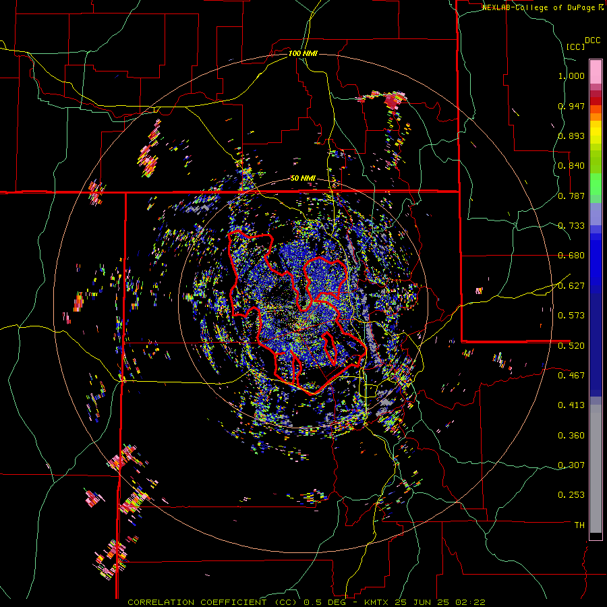
Task: Click the 0.573 color scale value
Action: (x=571, y=316)
